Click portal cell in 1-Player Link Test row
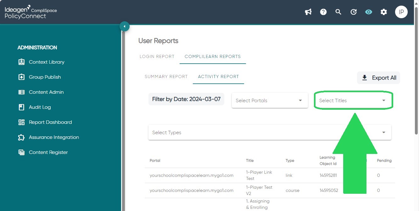419x211 pixels. tap(192, 175)
